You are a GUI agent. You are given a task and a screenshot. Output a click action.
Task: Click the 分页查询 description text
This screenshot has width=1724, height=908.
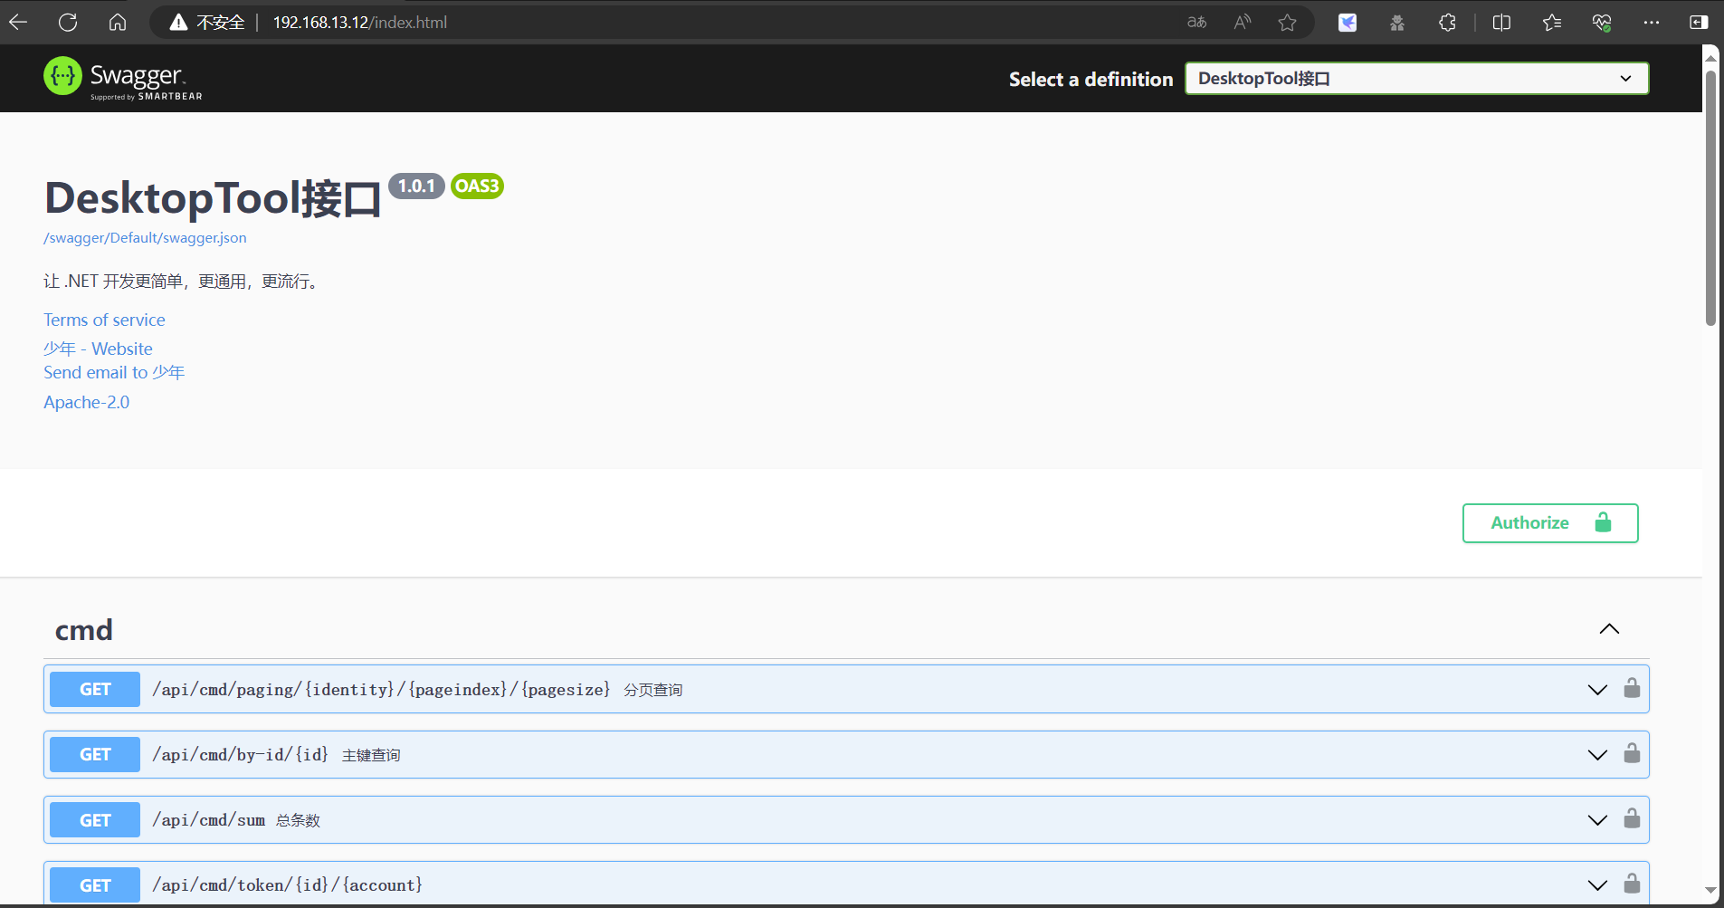pos(652,690)
